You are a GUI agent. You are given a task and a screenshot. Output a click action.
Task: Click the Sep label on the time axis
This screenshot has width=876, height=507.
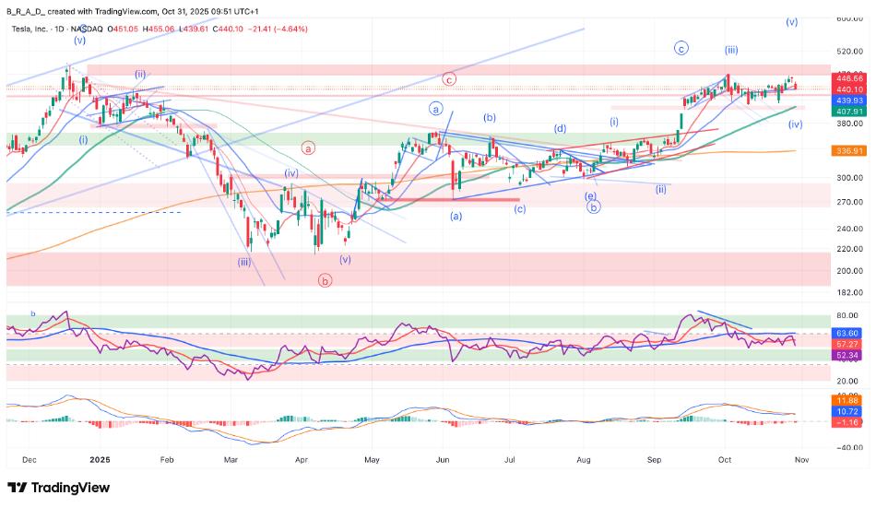click(654, 458)
